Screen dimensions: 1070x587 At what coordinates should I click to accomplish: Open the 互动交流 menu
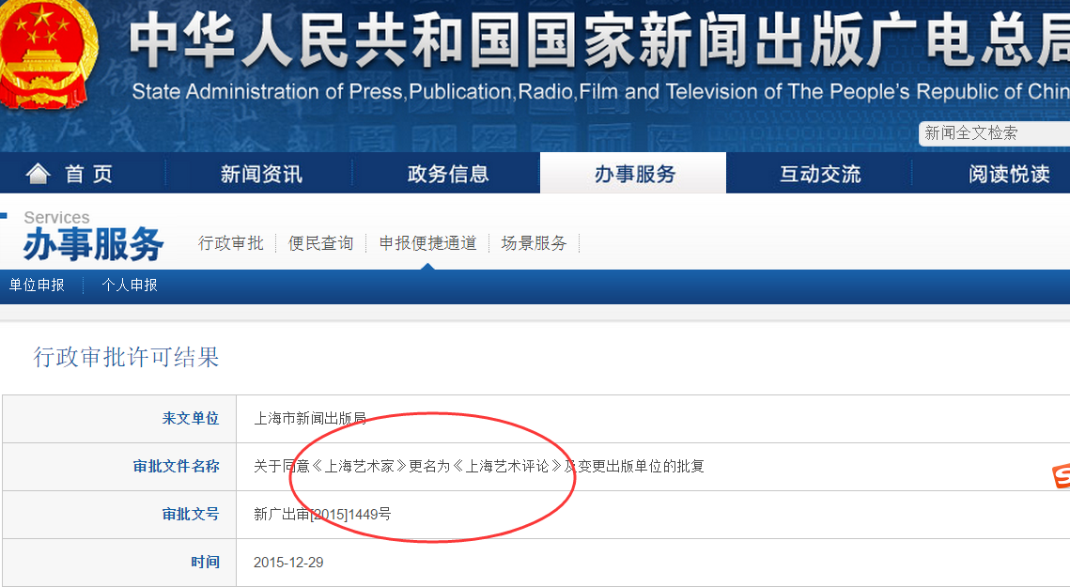(x=820, y=174)
